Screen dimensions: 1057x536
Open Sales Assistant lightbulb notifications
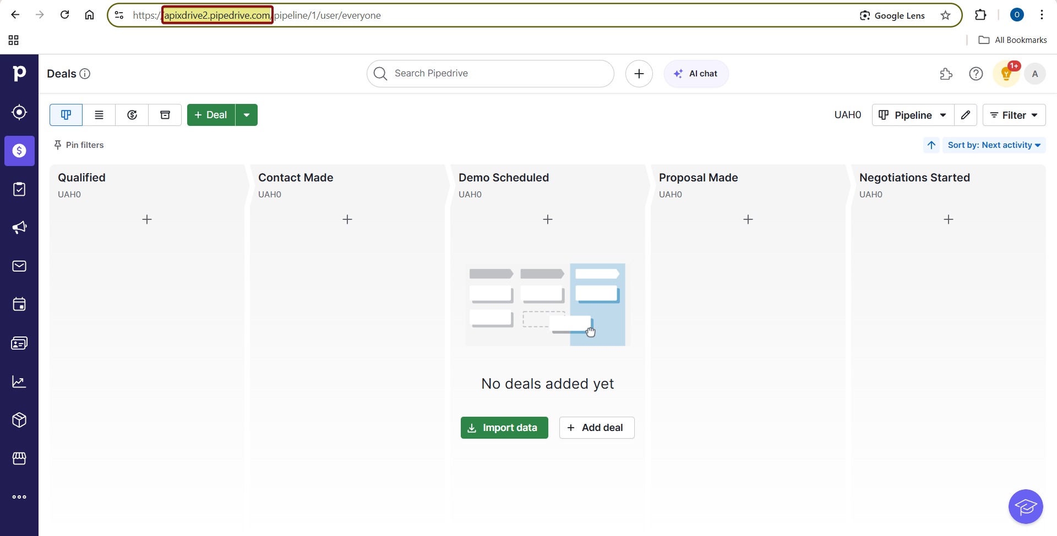point(1006,74)
